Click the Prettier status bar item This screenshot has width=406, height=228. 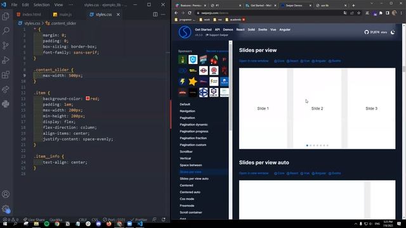139,220
